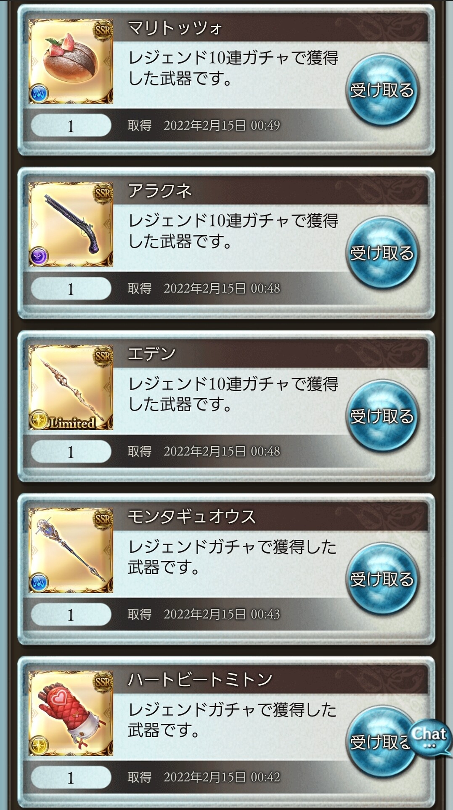Tap the ハートビートミトン red mitten thumbnail

[x=71, y=713]
